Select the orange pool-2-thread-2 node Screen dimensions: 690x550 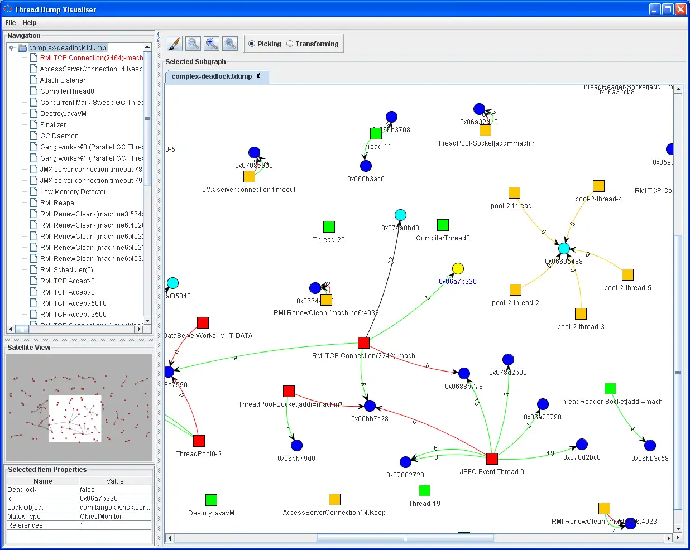point(515,290)
